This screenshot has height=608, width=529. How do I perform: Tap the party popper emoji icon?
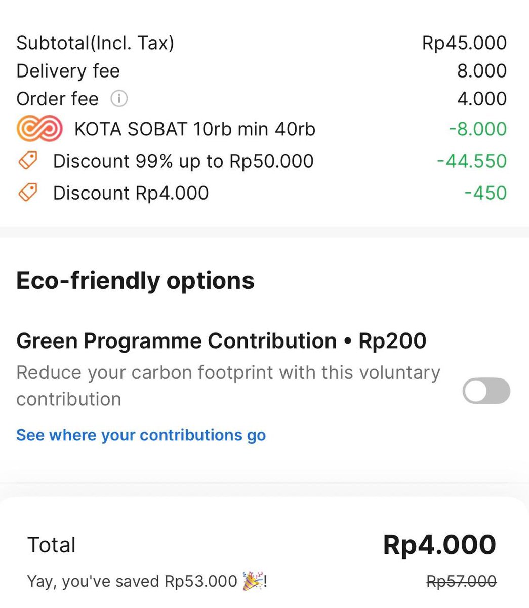click(x=253, y=581)
